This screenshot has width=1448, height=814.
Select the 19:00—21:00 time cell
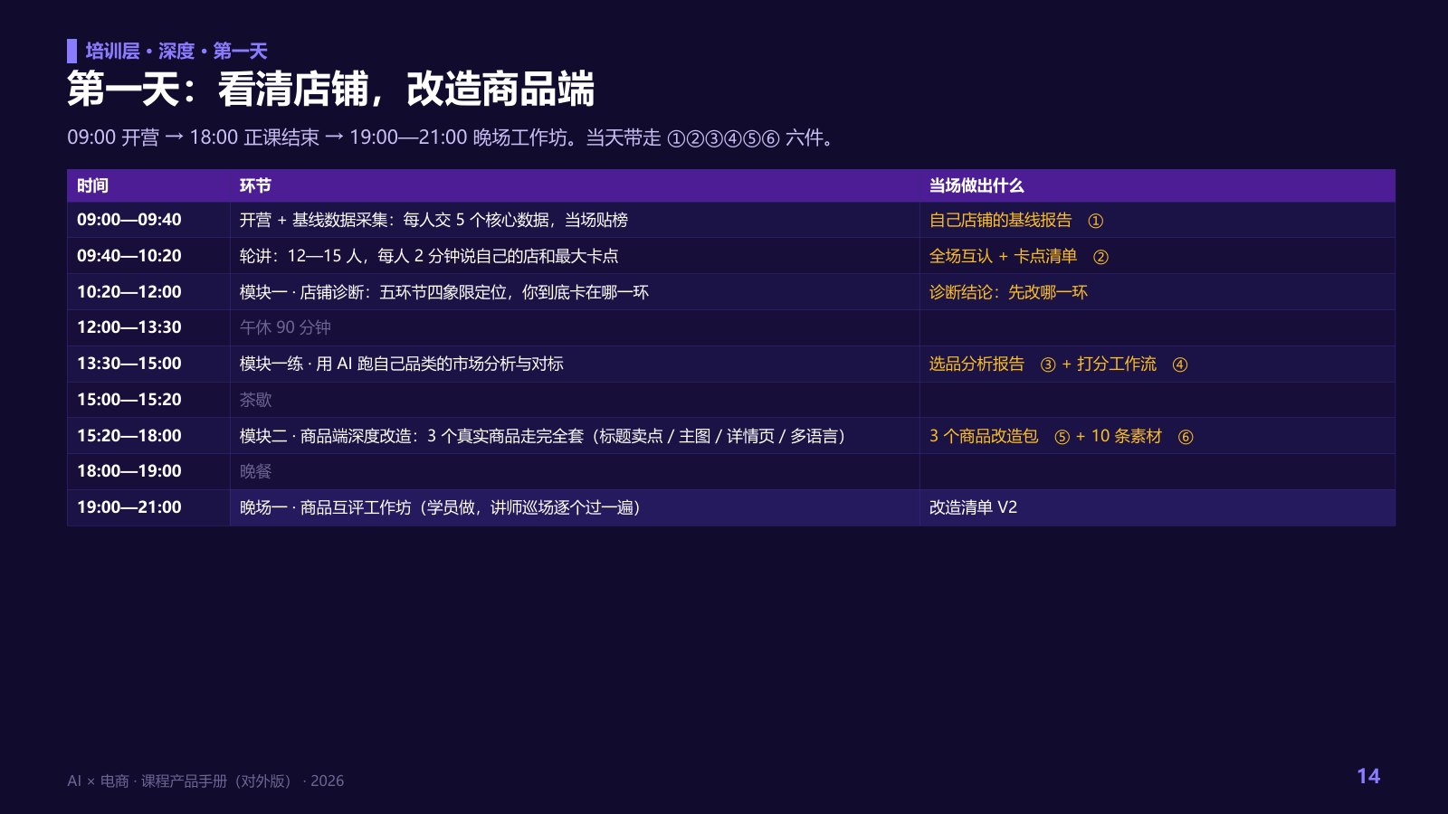[x=148, y=507]
